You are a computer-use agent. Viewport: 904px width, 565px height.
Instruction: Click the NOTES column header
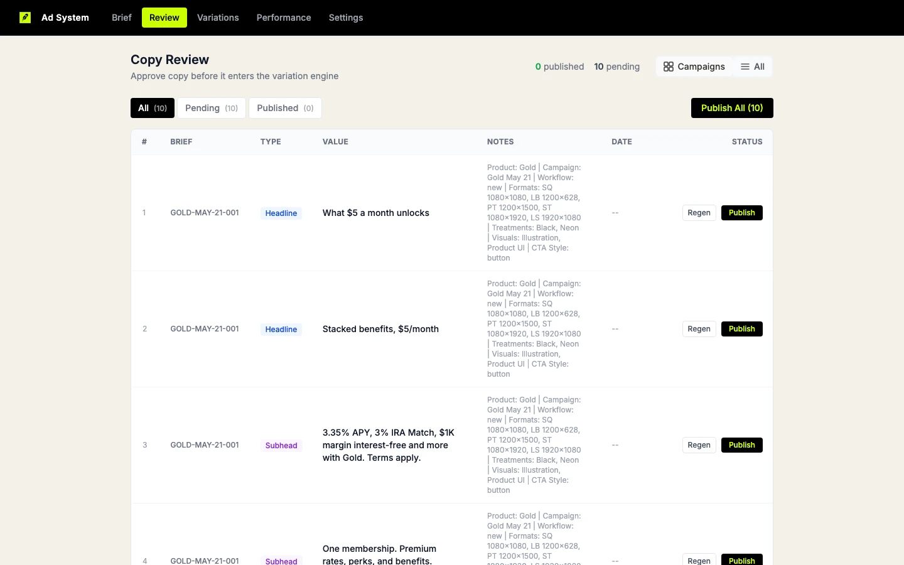click(x=500, y=142)
